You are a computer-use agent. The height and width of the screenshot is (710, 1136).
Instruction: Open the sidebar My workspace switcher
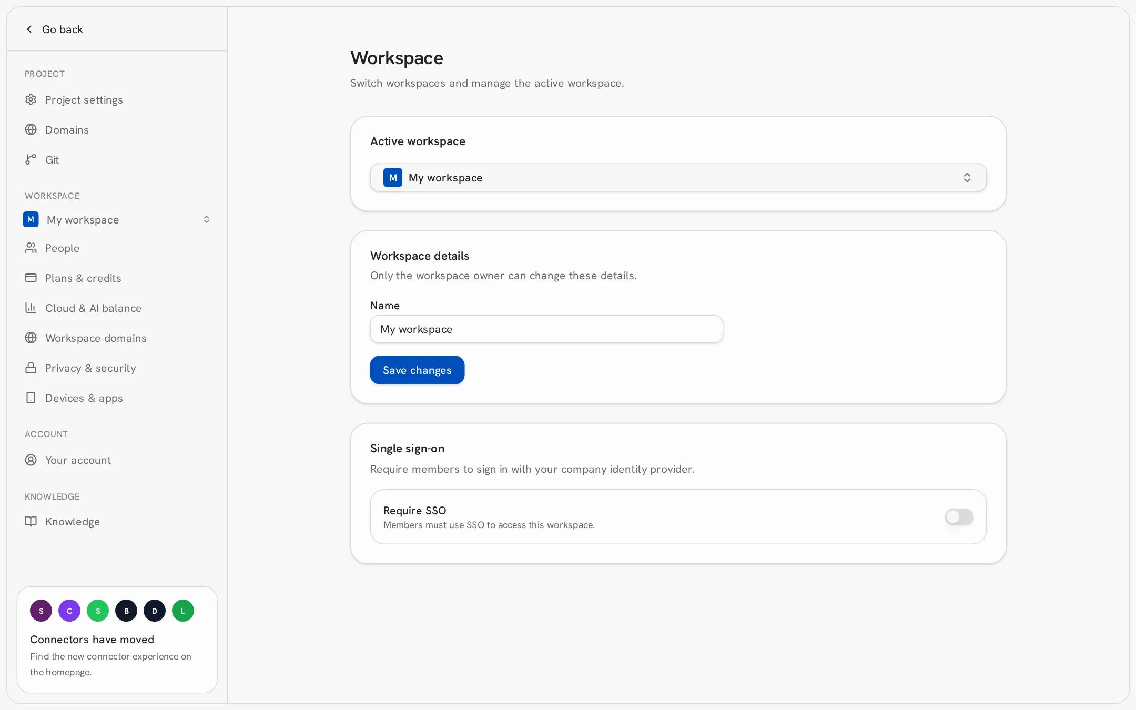(x=117, y=219)
